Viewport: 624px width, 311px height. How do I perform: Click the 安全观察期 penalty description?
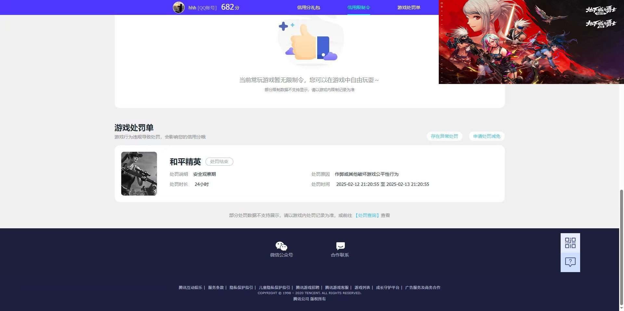point(204,174)
